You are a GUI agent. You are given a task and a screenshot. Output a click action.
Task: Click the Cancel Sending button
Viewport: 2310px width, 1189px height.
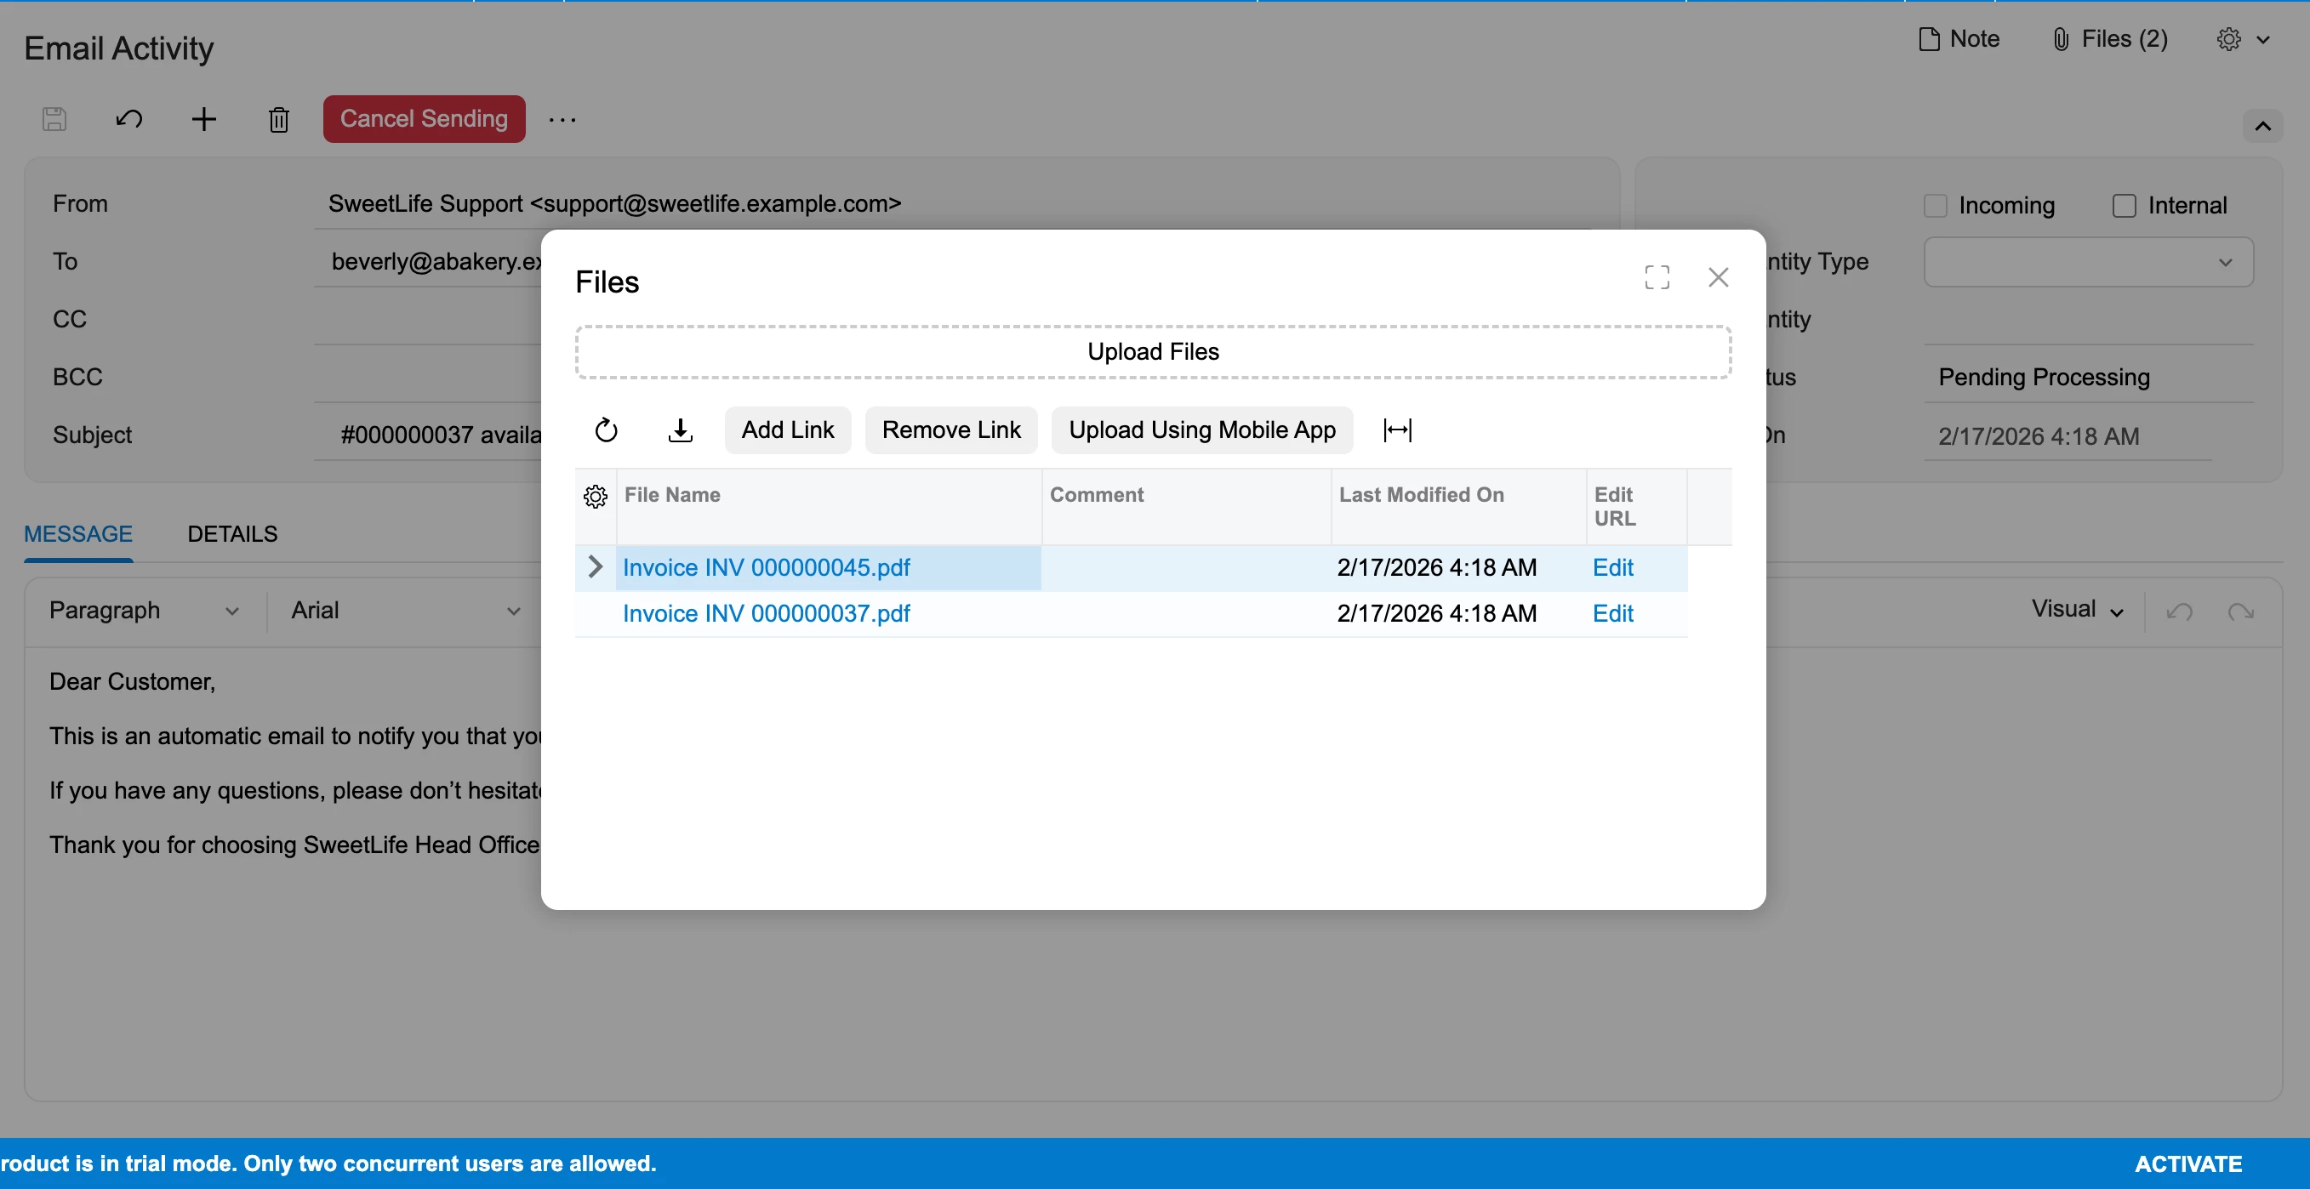click(x=423, y=119)
